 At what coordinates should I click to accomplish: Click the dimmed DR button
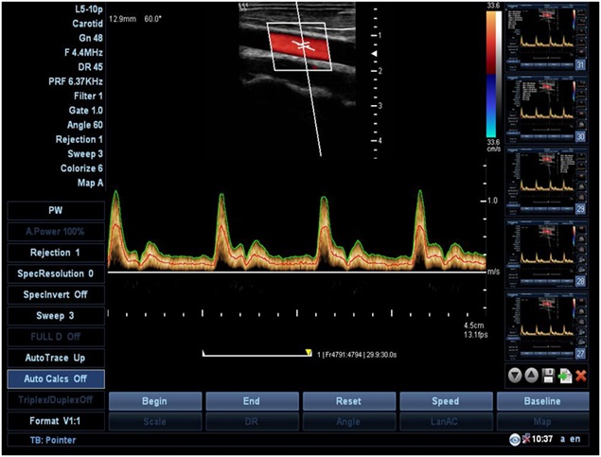252,421
